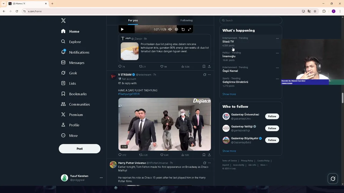Repost V STREAM post with 2.2K reposts

tap(144, 155)
